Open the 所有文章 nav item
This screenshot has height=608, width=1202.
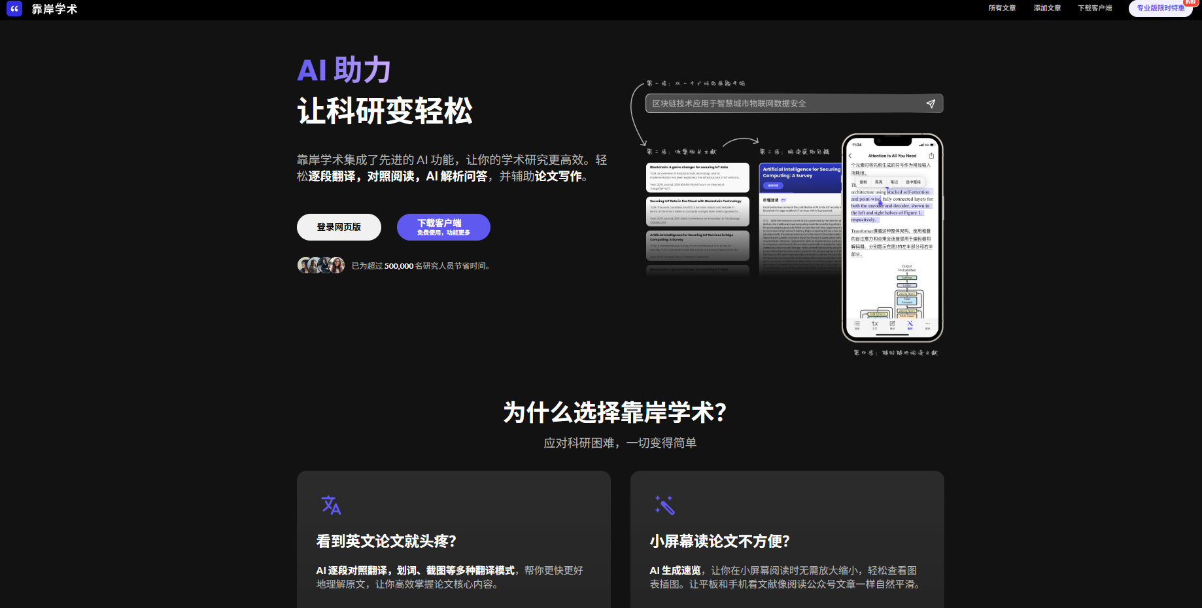[1002, 8]
